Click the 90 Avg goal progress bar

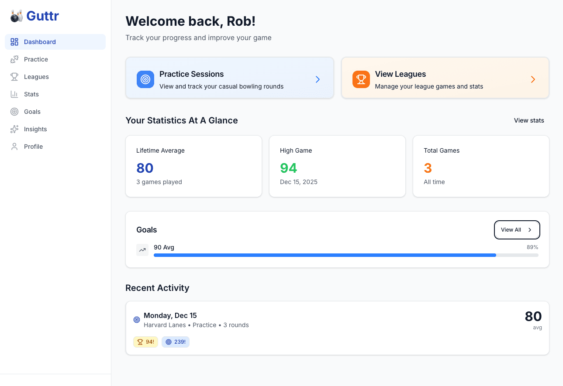click(346, 255)
